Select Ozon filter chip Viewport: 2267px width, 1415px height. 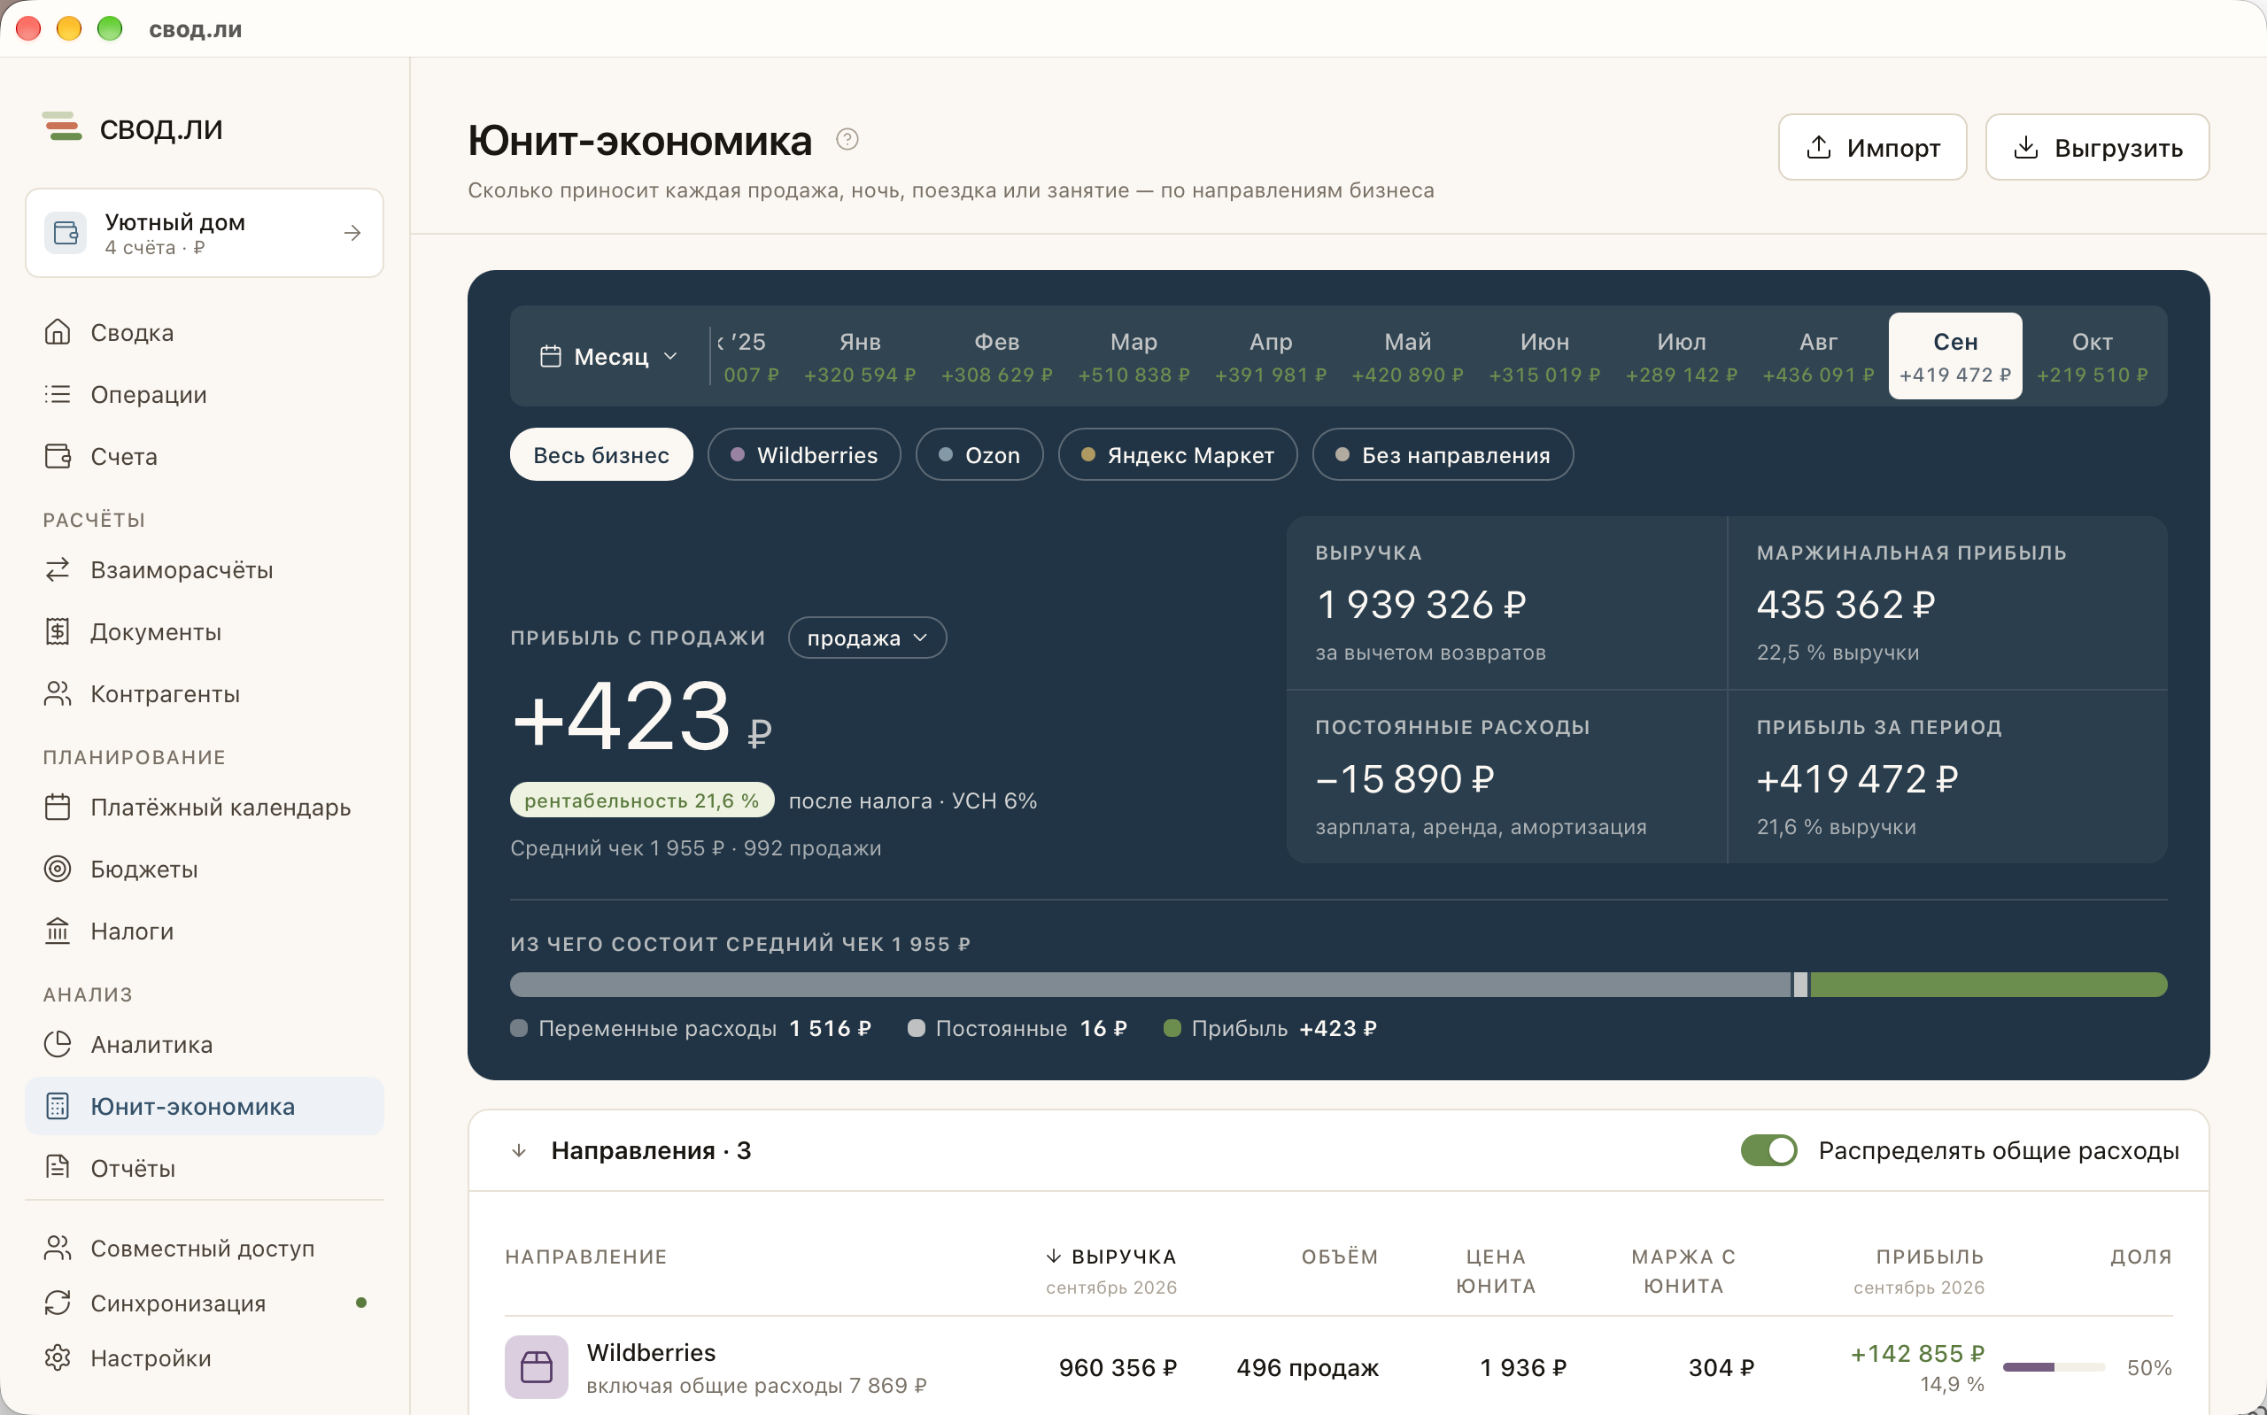tap(979, 455)
